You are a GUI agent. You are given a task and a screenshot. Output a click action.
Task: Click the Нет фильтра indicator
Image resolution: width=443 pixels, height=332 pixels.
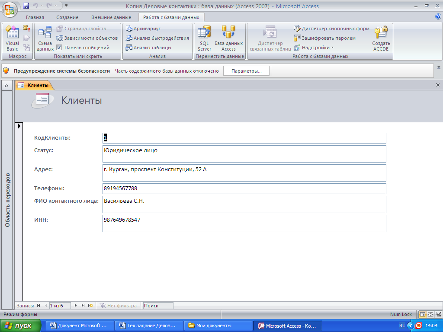pyautogui.click(x=118, y=306)
